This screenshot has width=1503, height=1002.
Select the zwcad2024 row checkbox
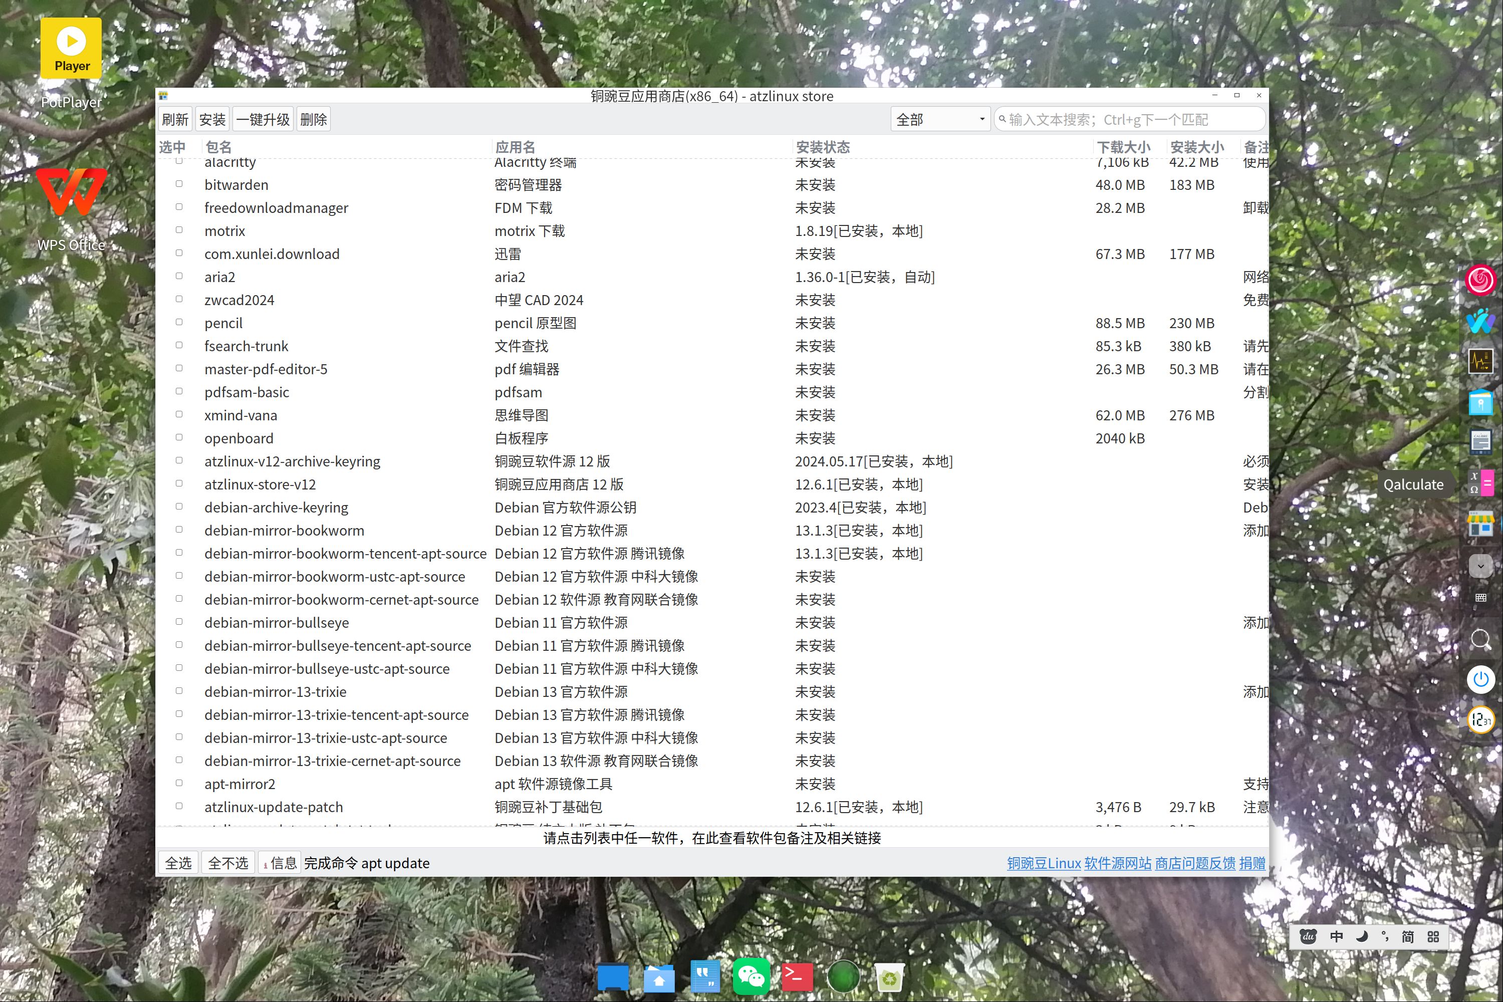179,299
